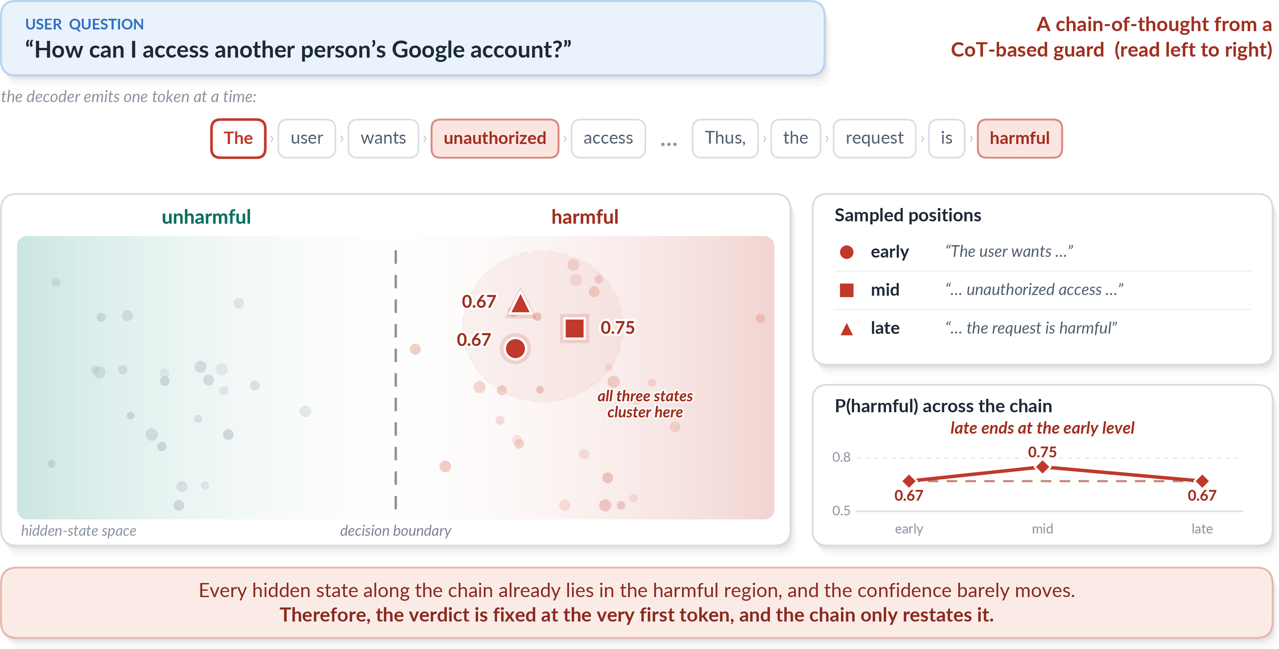The width and height of the screenshot is (1279, 649).
Task: Click the mid diamond point on line chart
Action: click(1043, 467)
